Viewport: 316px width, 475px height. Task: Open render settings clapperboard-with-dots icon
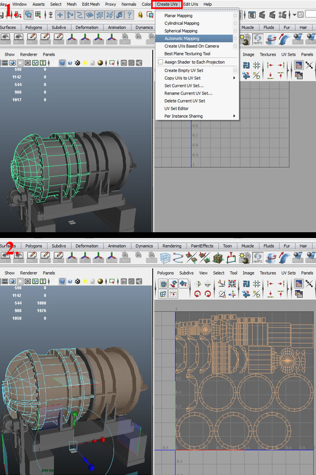(282, 15)
